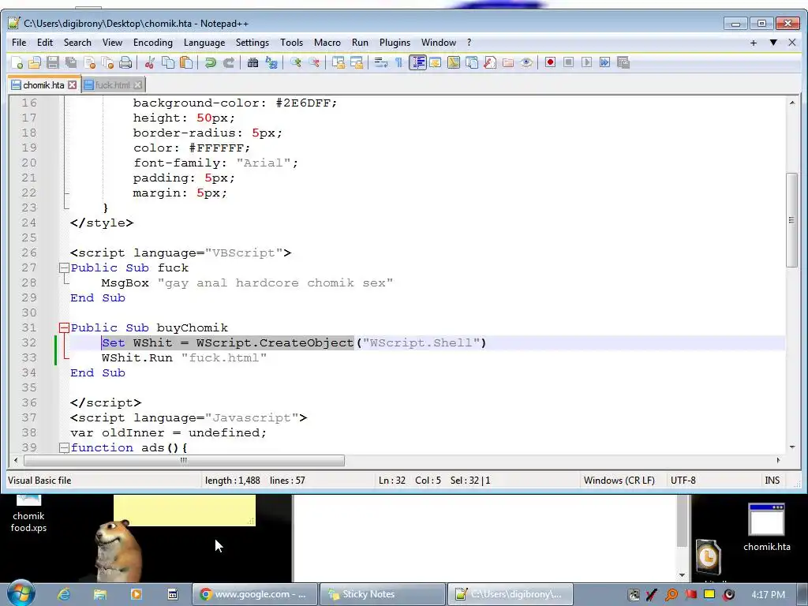The height and width of the screenshot is (606, 808).
Task: Toggle show all characters pilcrow icon
Action: tap(398, 63)
